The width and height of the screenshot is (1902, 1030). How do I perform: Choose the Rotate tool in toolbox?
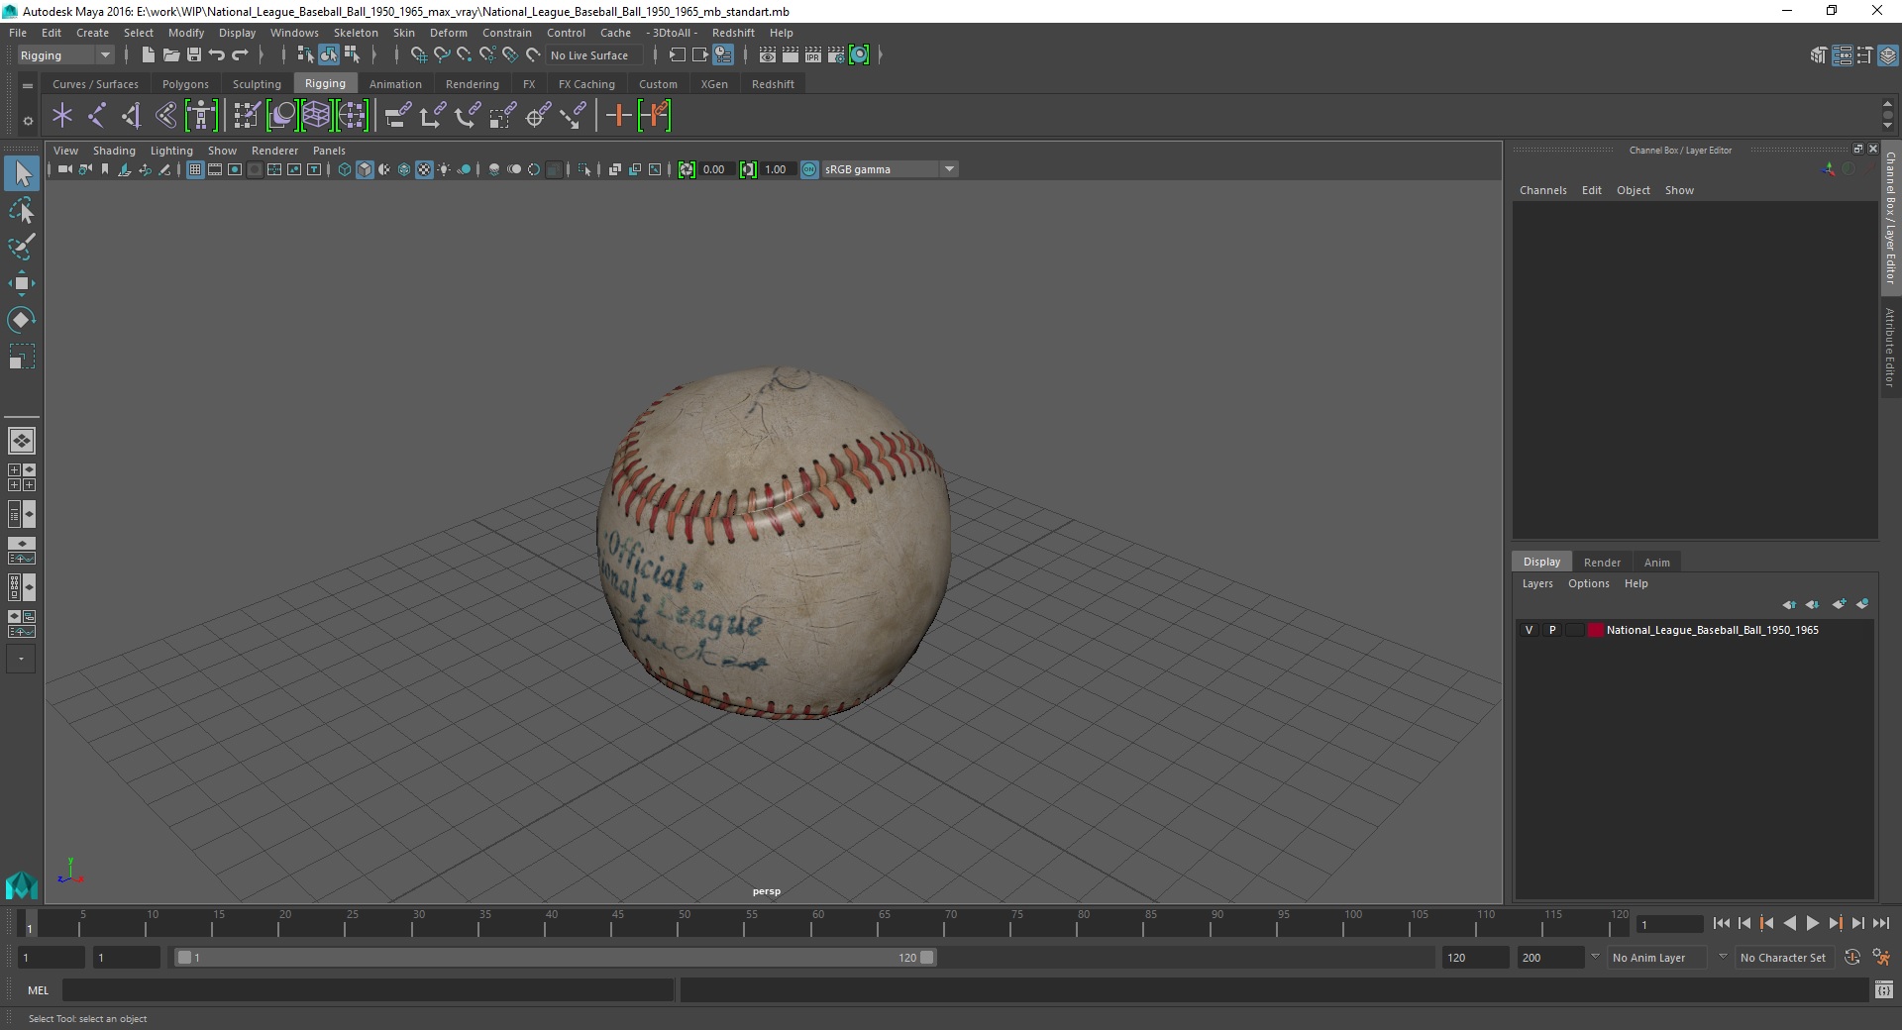pyautogui.click(x=22, y=319)
